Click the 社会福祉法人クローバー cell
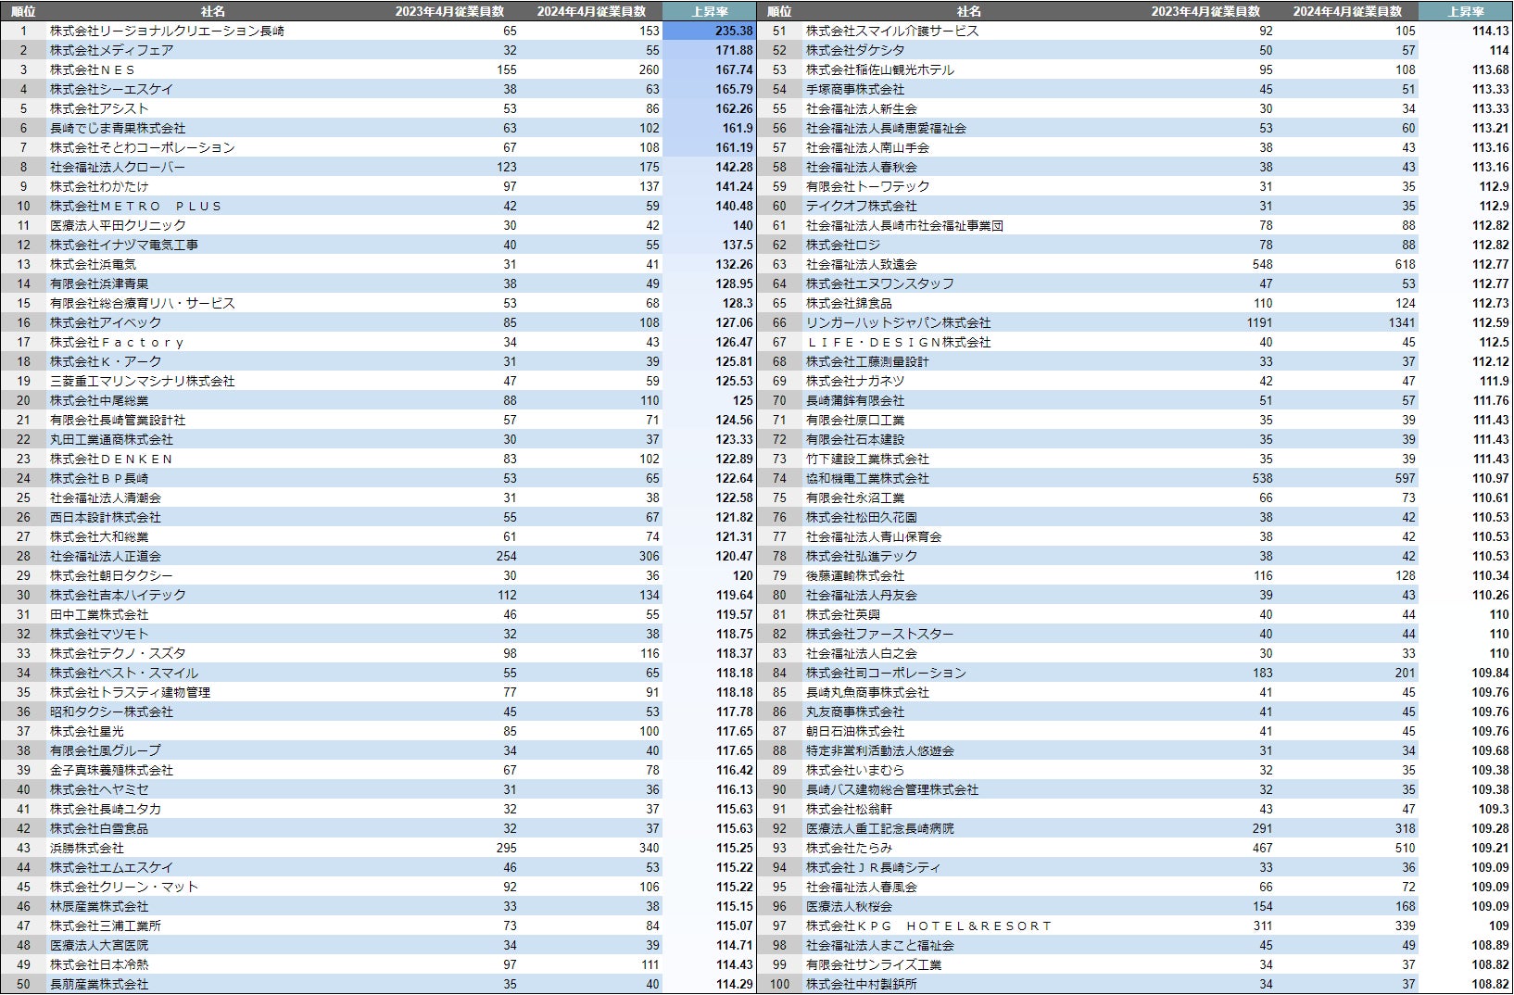Viewport: 1514px width, 995px height. click(x=118, y=167)
